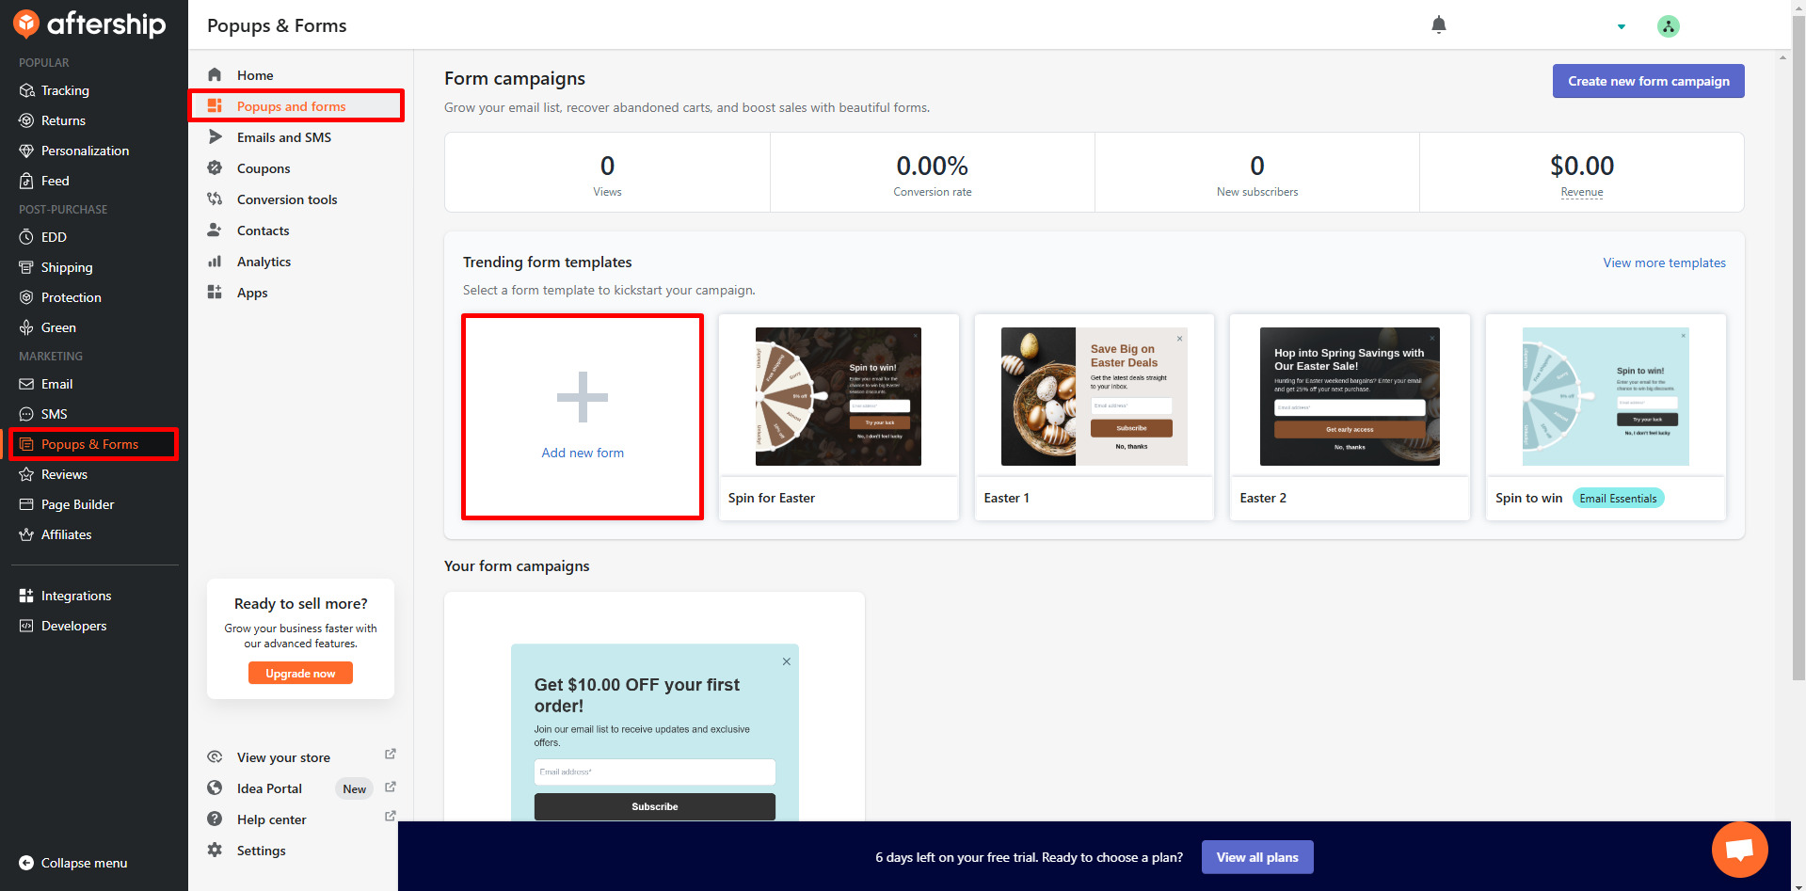Select the Reviews icon under Marketing
Image resolution: width=1806 pixels, height=891 pixels.
point(26,474)
